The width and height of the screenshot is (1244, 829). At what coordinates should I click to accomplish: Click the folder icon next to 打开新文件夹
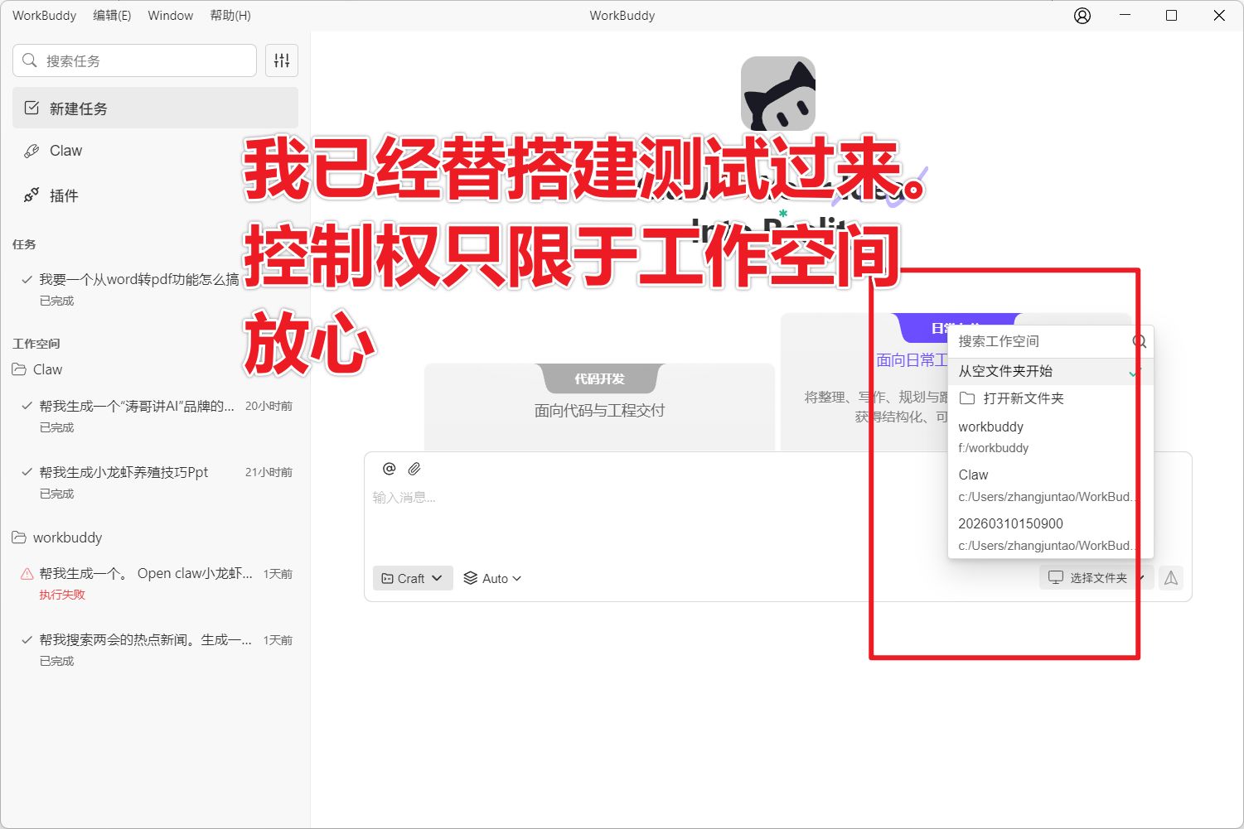pos(966,398)
